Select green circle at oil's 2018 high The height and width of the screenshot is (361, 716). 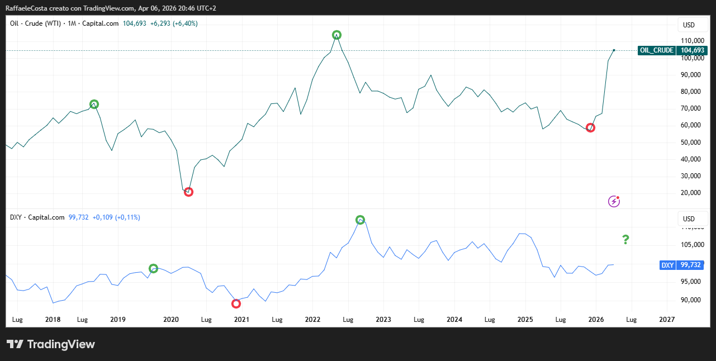click(x=94, y=104)
